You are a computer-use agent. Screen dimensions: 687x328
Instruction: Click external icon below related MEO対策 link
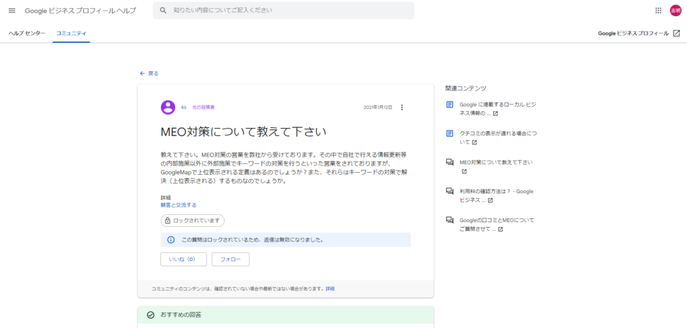[x=464, y=171]
